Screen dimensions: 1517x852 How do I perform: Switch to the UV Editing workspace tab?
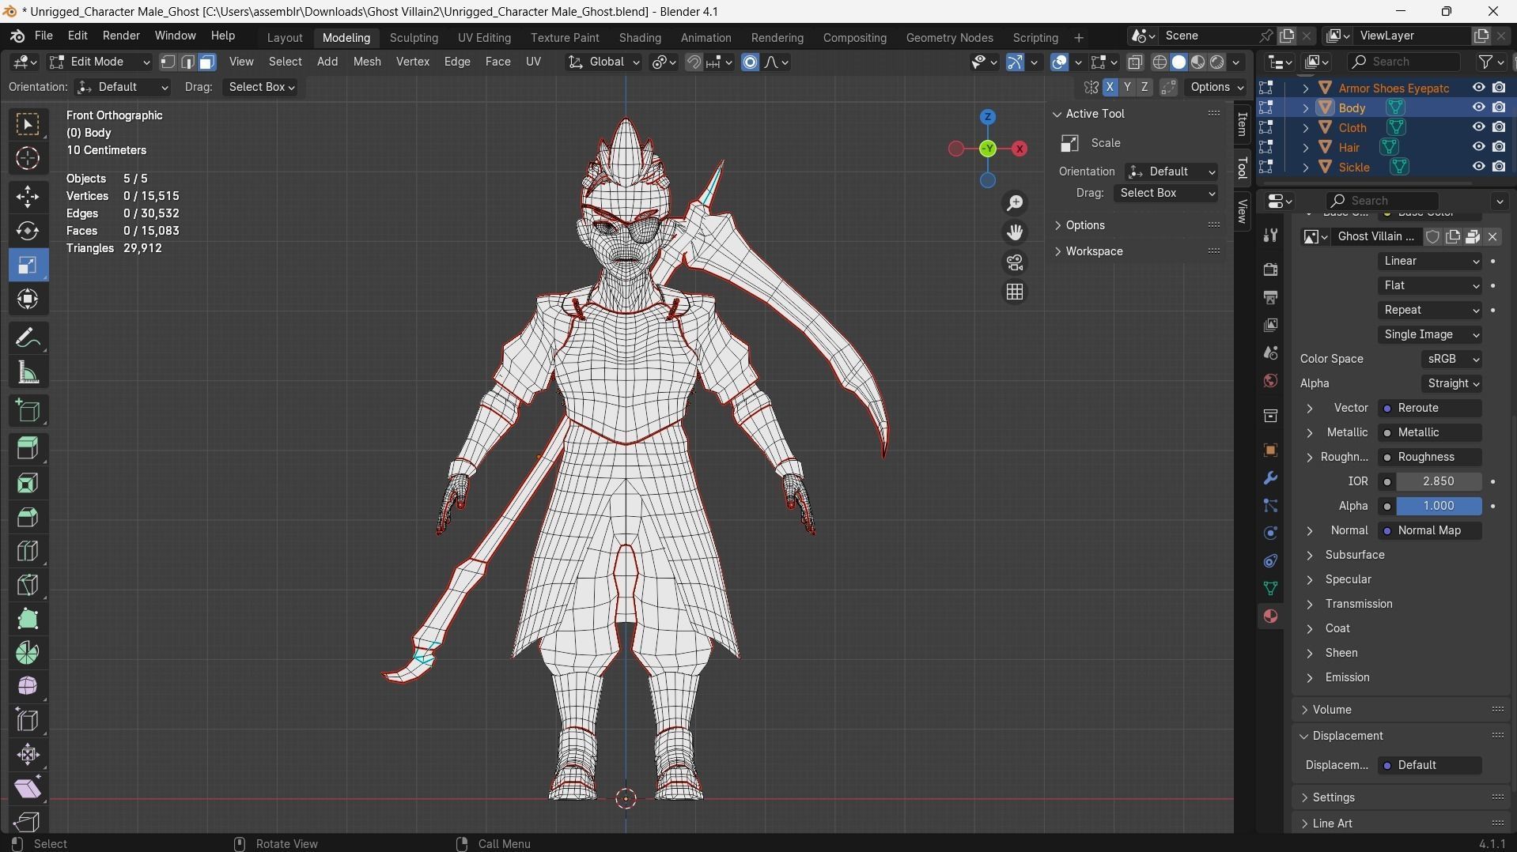pos(484,38)
